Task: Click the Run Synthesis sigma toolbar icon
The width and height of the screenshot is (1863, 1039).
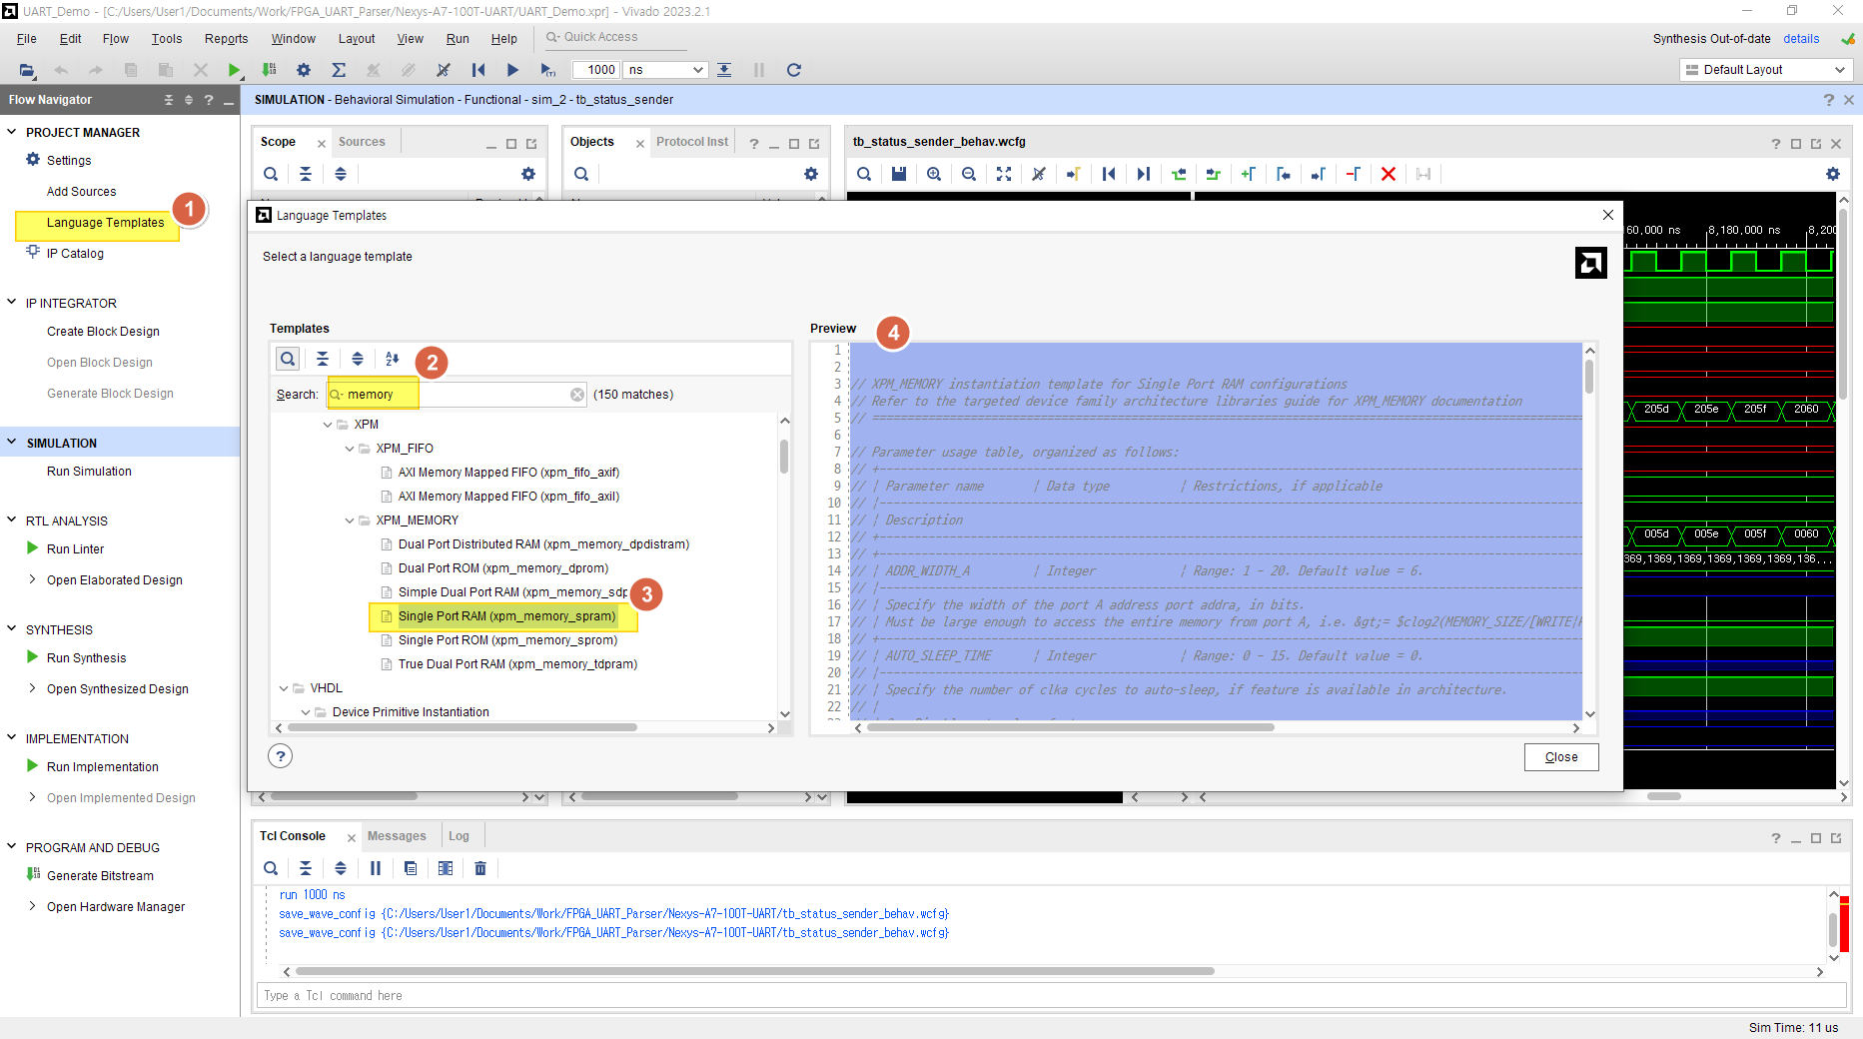Action: 339,70
